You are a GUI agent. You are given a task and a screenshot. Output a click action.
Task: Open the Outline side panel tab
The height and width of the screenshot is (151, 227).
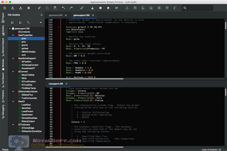pyautogui.click(x=3, y=30)
